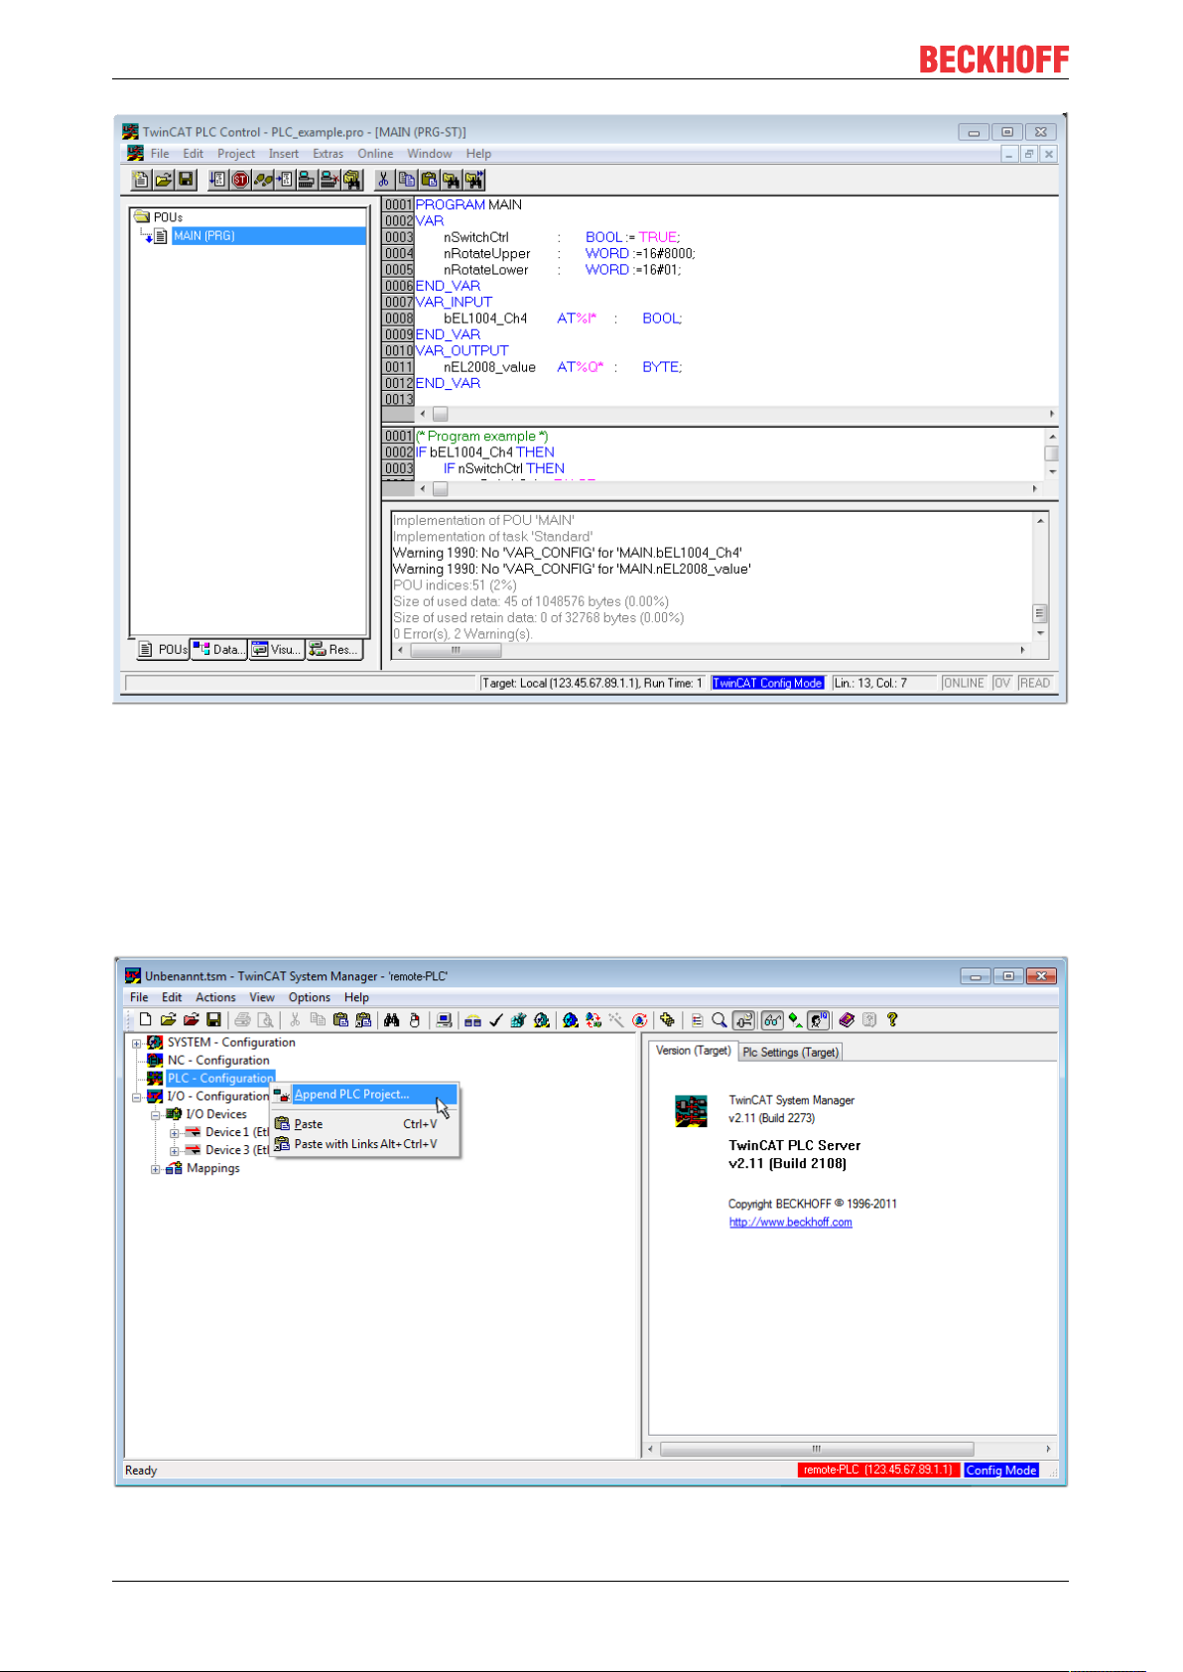The width and height of the screenshot is (1183, 1672).
Task: Open the Actions menu in System Manager
Action: (215, 997)
